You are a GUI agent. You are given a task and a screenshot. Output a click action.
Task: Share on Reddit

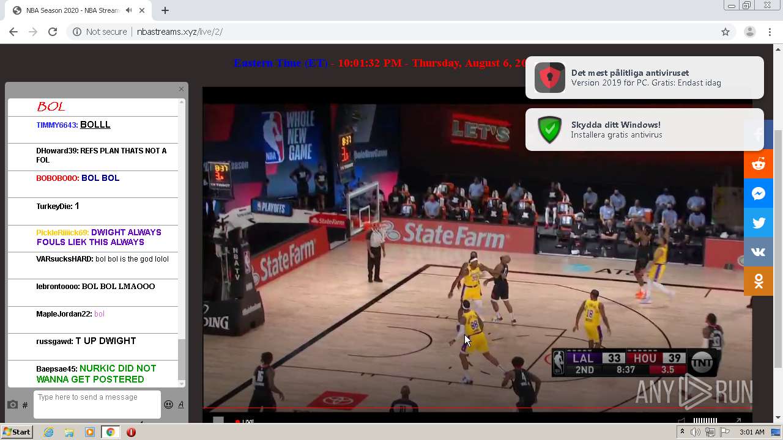[x=759, y=164]
